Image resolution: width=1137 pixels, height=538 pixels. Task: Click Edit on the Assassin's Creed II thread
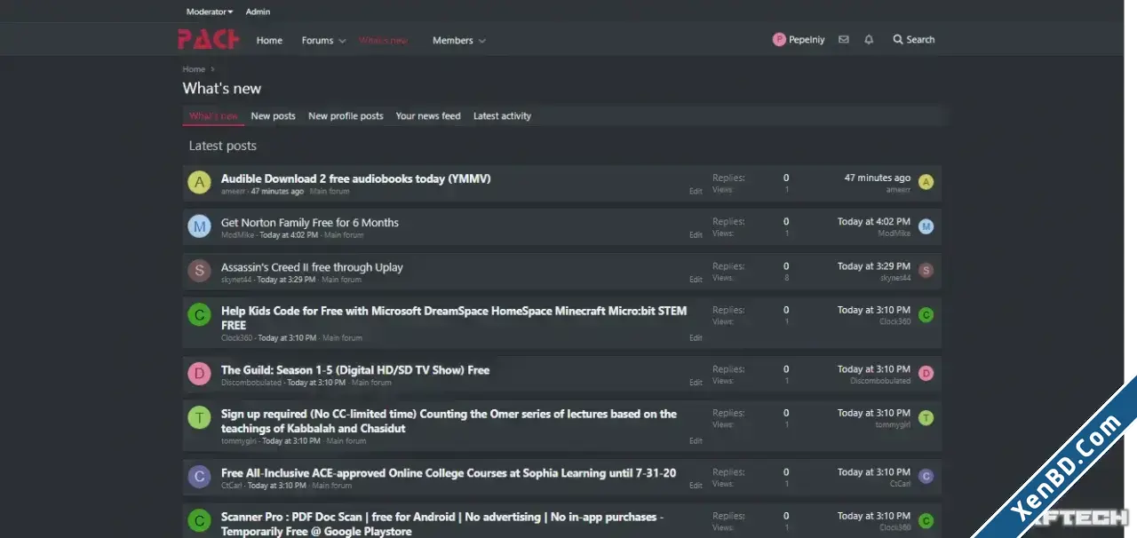[x=696, y=280]
